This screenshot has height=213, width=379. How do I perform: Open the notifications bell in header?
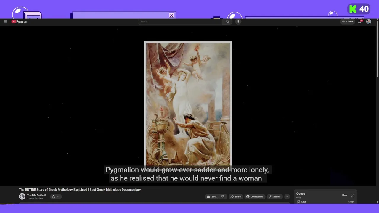tap(360, 22)
